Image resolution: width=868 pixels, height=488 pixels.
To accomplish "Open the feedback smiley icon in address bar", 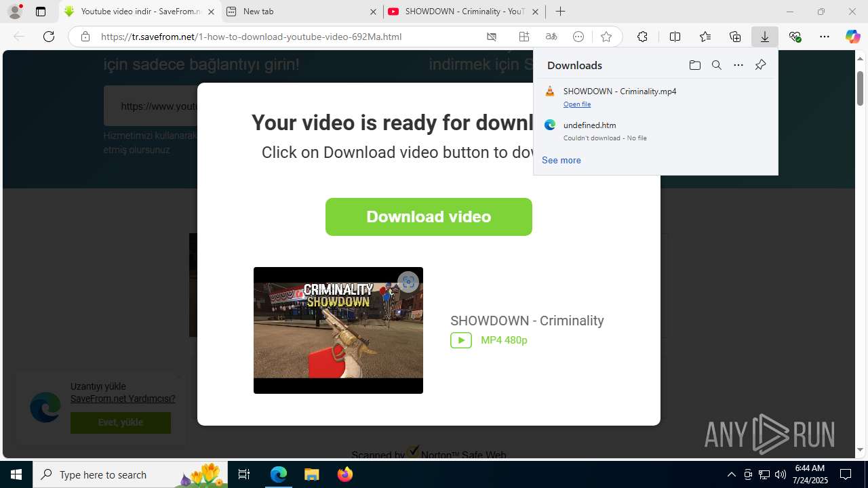I will pos(578,37).
